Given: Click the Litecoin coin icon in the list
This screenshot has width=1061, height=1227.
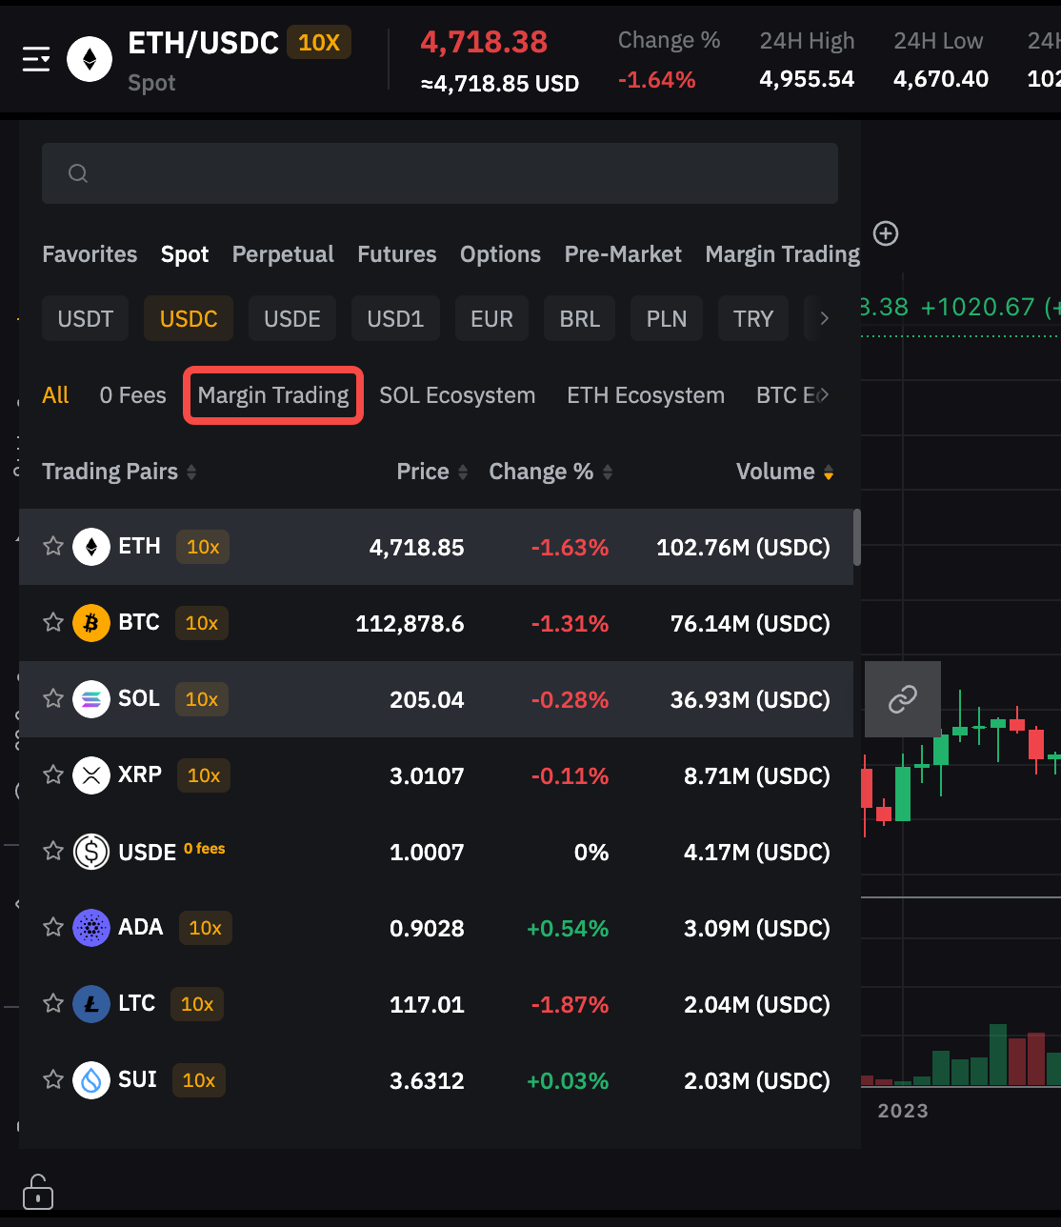Looking at the screenshot, I should coord(91,1004).
